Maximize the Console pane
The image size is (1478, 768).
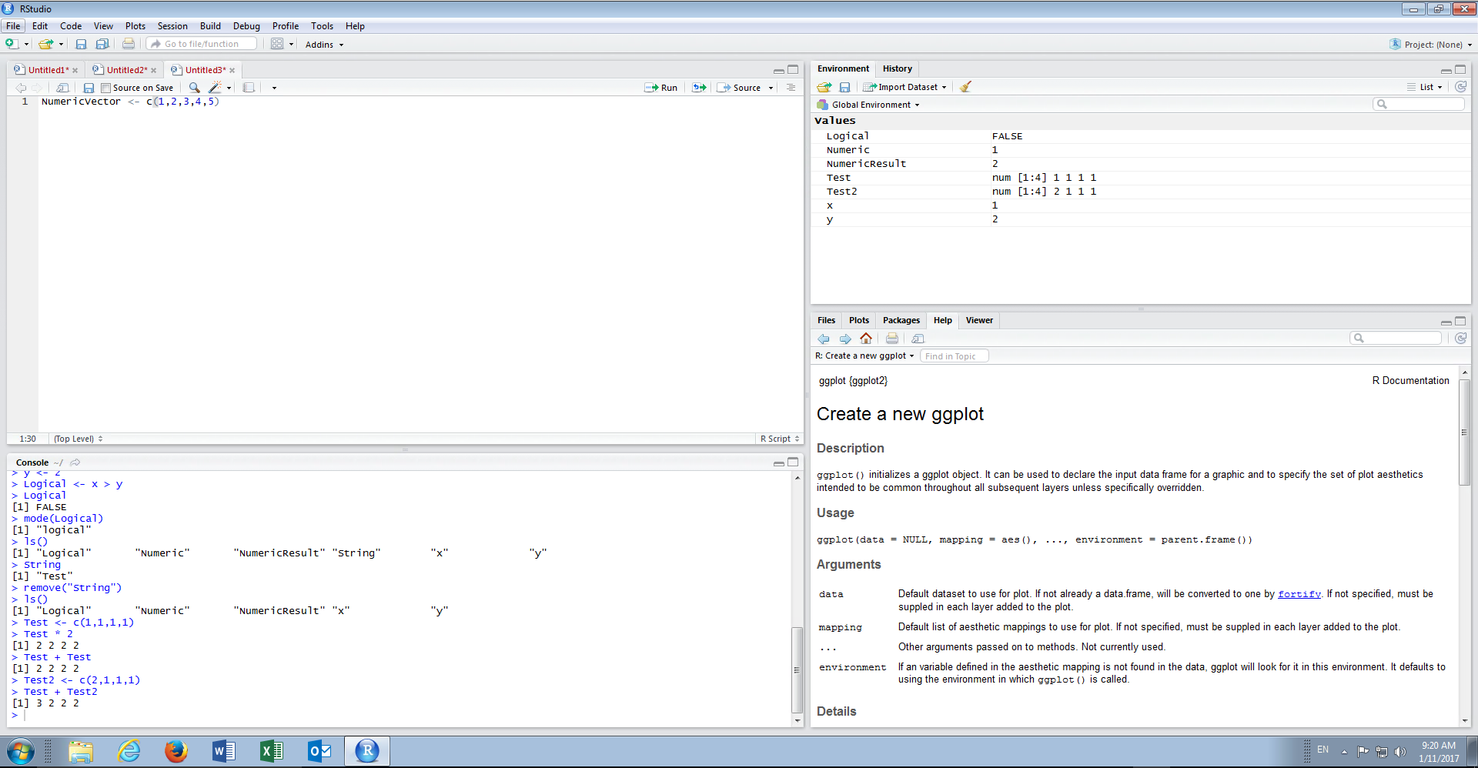pyautogui.click(x=793, y=462)
